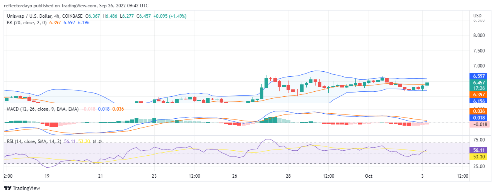Click the orange 6.397 basis price tag on axis
This screenshot has height=195, width=495.
pos(479,94)
